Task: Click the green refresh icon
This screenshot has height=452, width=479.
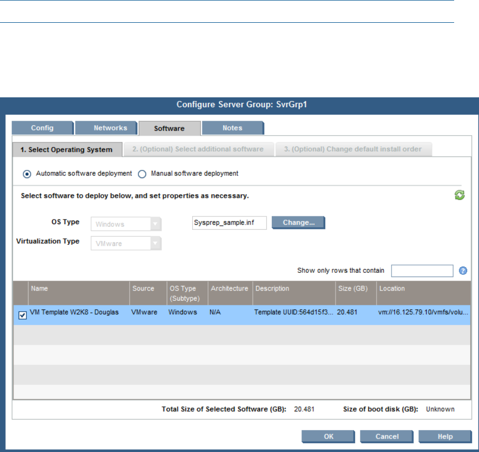Action: (459, 196)
